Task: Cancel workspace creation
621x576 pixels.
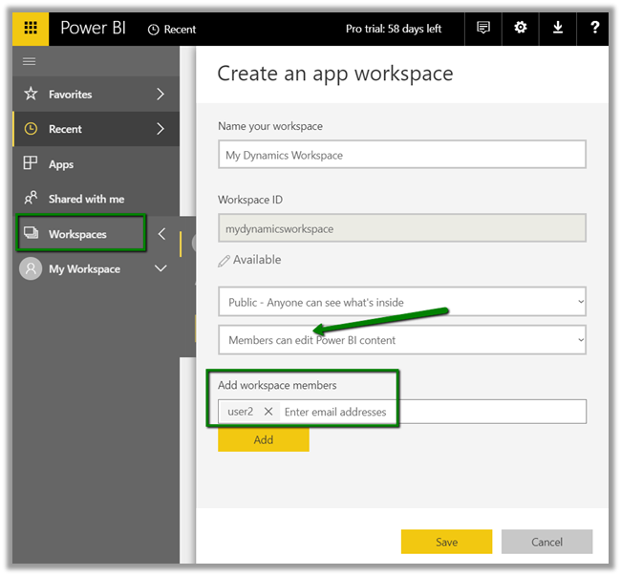Action: [x=546, y=542]
